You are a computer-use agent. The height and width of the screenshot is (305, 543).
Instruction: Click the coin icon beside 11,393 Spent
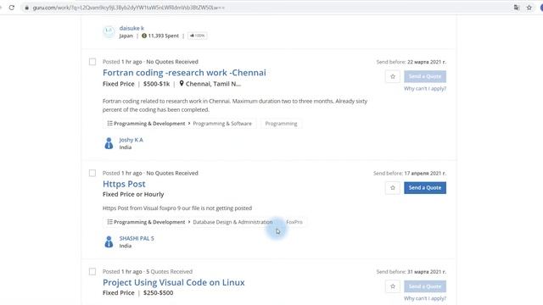(144, 36)
